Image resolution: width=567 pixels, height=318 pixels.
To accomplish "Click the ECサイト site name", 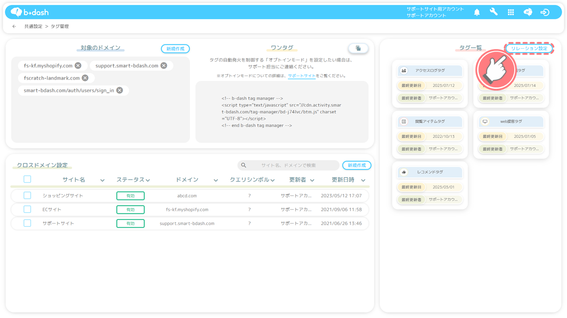I will point(52,209).
